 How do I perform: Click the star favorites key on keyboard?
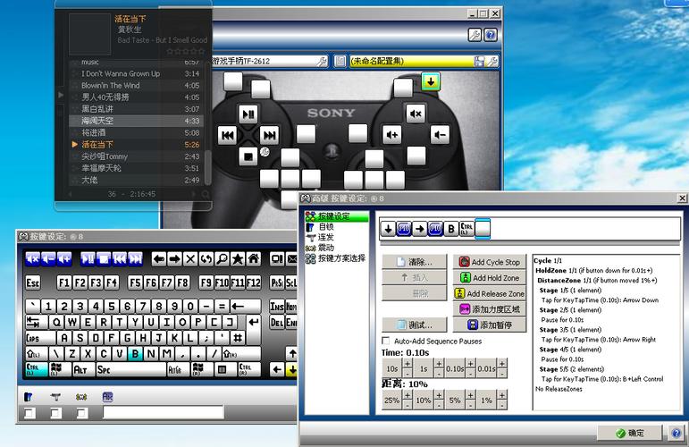pyautogui.click(x=238, y=259)
